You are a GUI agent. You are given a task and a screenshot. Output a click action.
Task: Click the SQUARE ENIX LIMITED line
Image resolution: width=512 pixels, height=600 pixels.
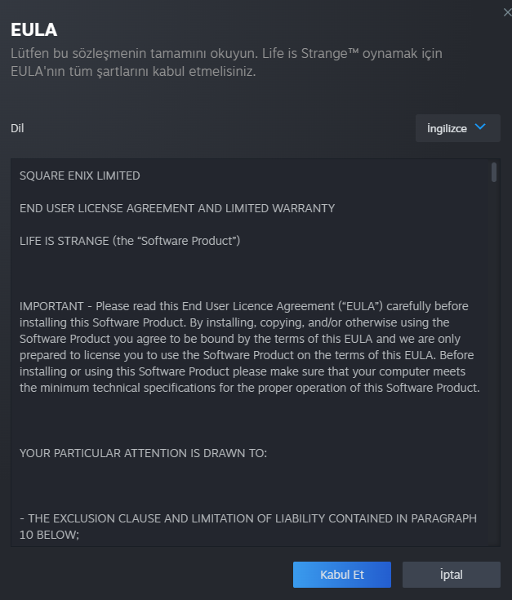click(80, 176)
